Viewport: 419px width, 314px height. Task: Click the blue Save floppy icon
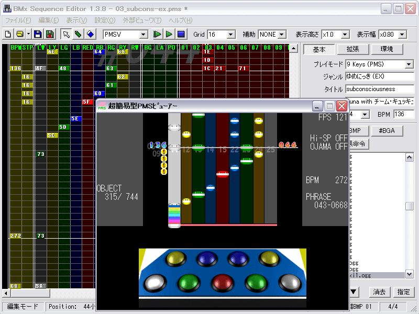coord(38,35)
